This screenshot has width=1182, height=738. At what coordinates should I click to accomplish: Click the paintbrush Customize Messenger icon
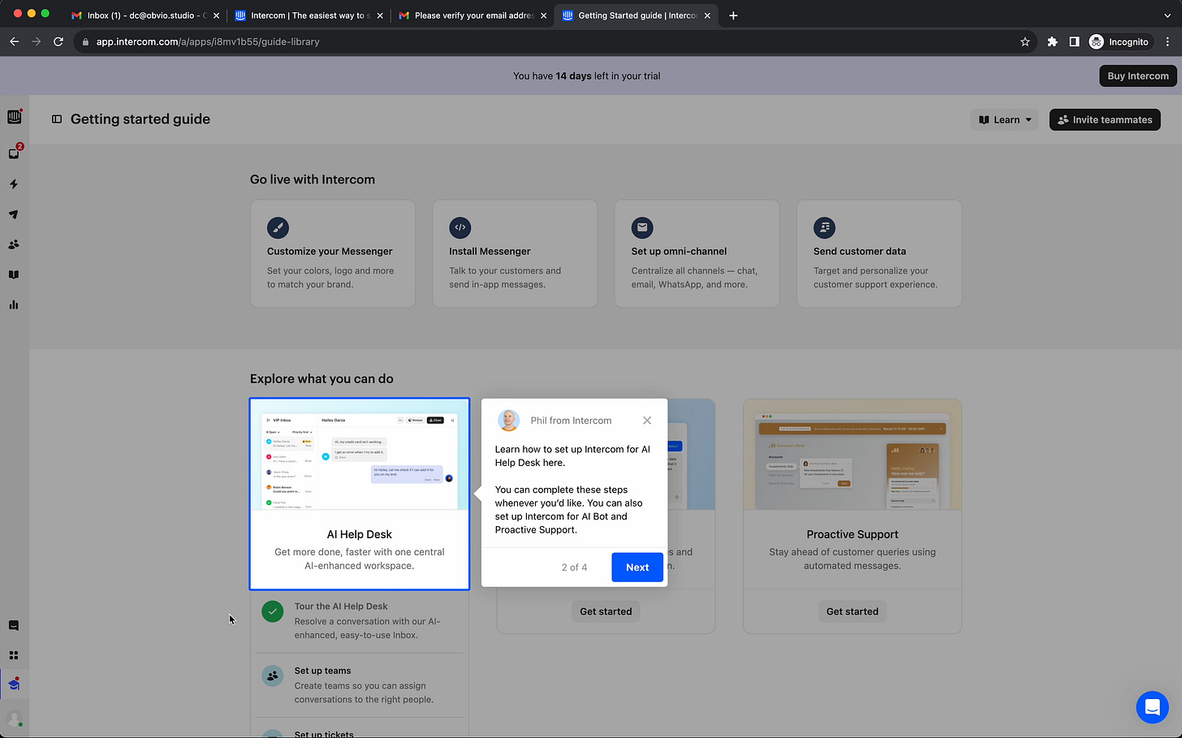[x=278, y=228]
